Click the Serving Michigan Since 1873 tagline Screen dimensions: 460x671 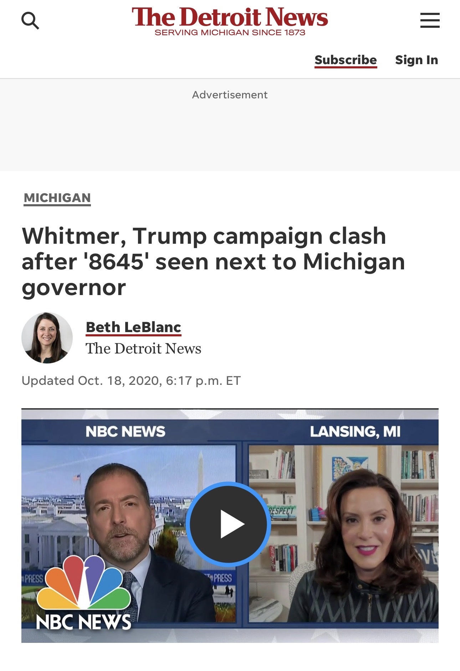tap(230, 32)
